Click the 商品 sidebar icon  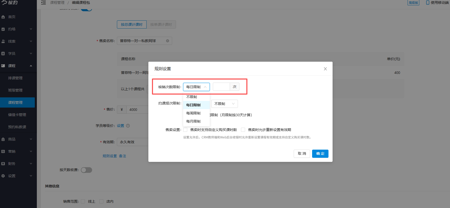click(3, 139)
